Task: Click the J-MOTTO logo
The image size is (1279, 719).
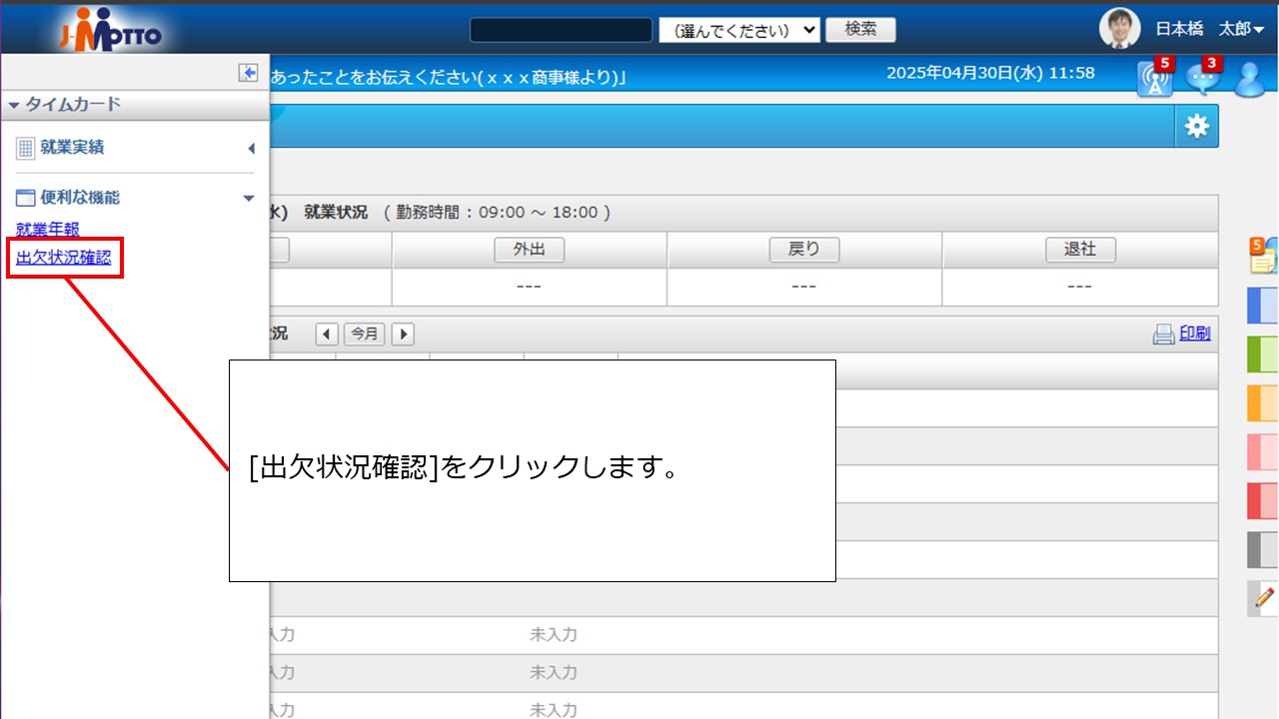Action: (x=110, y=30)
